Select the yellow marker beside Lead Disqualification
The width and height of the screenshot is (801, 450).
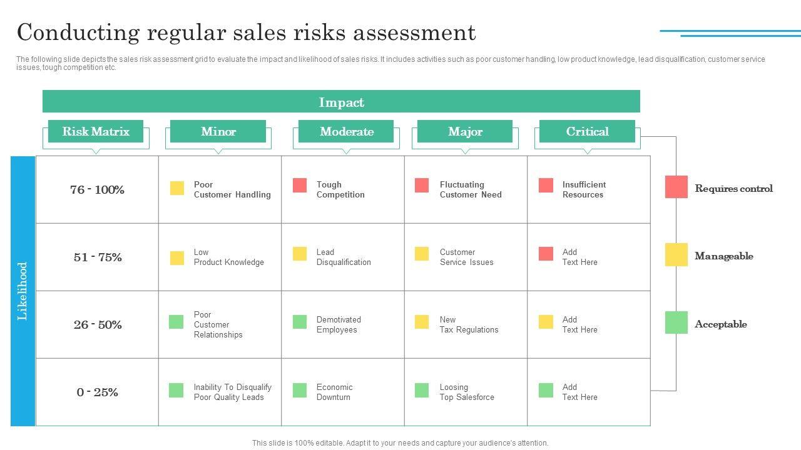[300, 254]
